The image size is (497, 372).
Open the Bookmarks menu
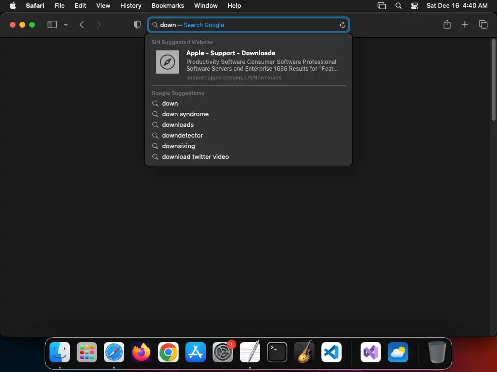tap(167, 5)
